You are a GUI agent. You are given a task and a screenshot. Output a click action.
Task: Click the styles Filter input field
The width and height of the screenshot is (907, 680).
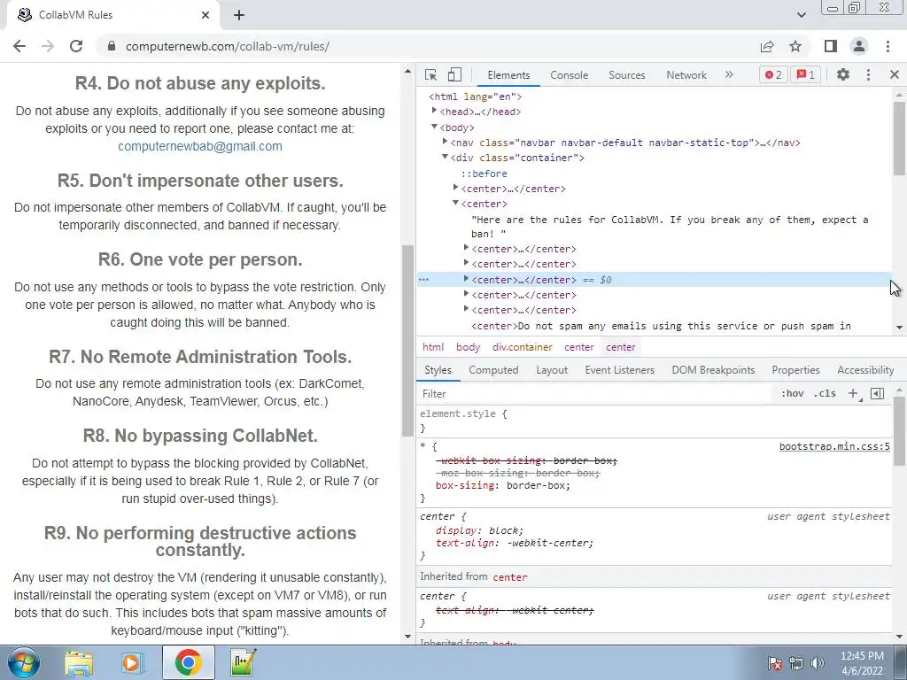coord(596,394)
